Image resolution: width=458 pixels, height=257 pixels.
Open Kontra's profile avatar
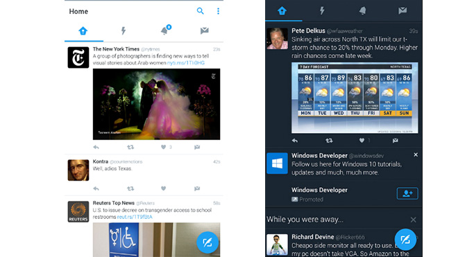(x=78, y=170)
